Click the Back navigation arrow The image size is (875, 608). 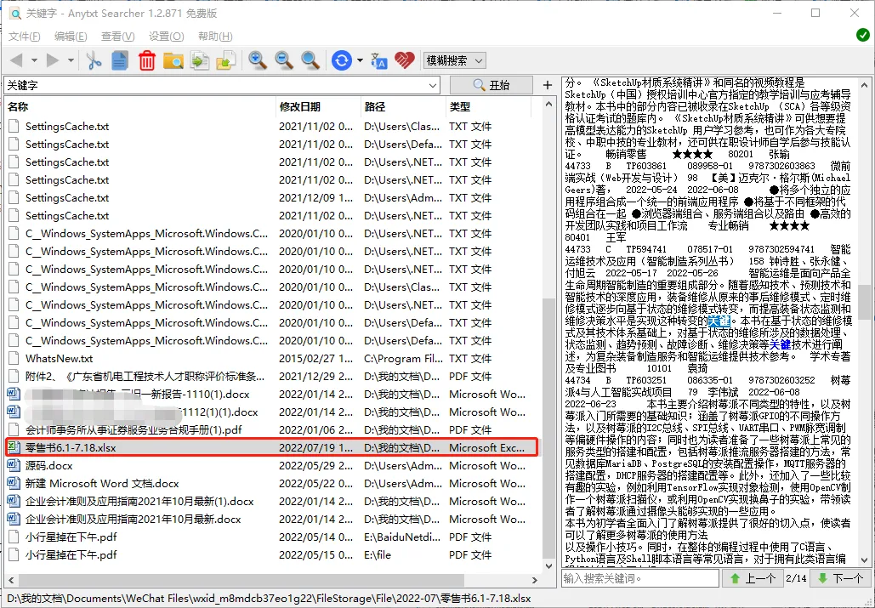16,60
